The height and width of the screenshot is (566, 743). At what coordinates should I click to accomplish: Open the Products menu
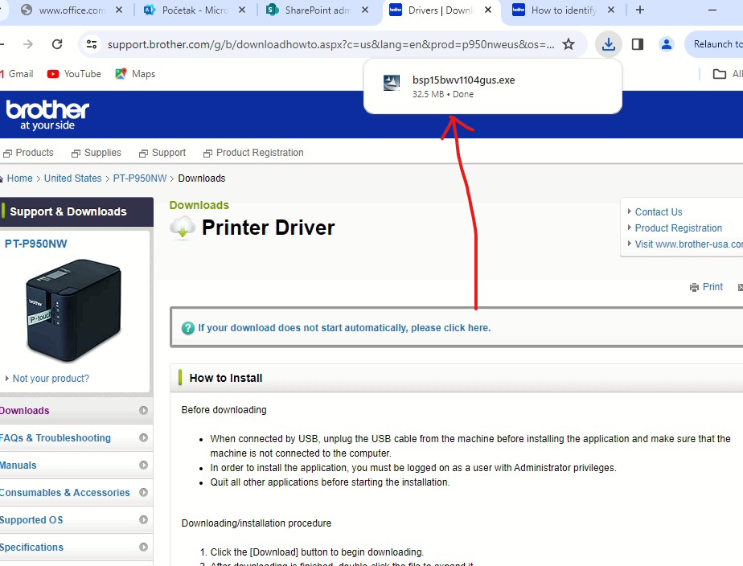click(28, 153)
